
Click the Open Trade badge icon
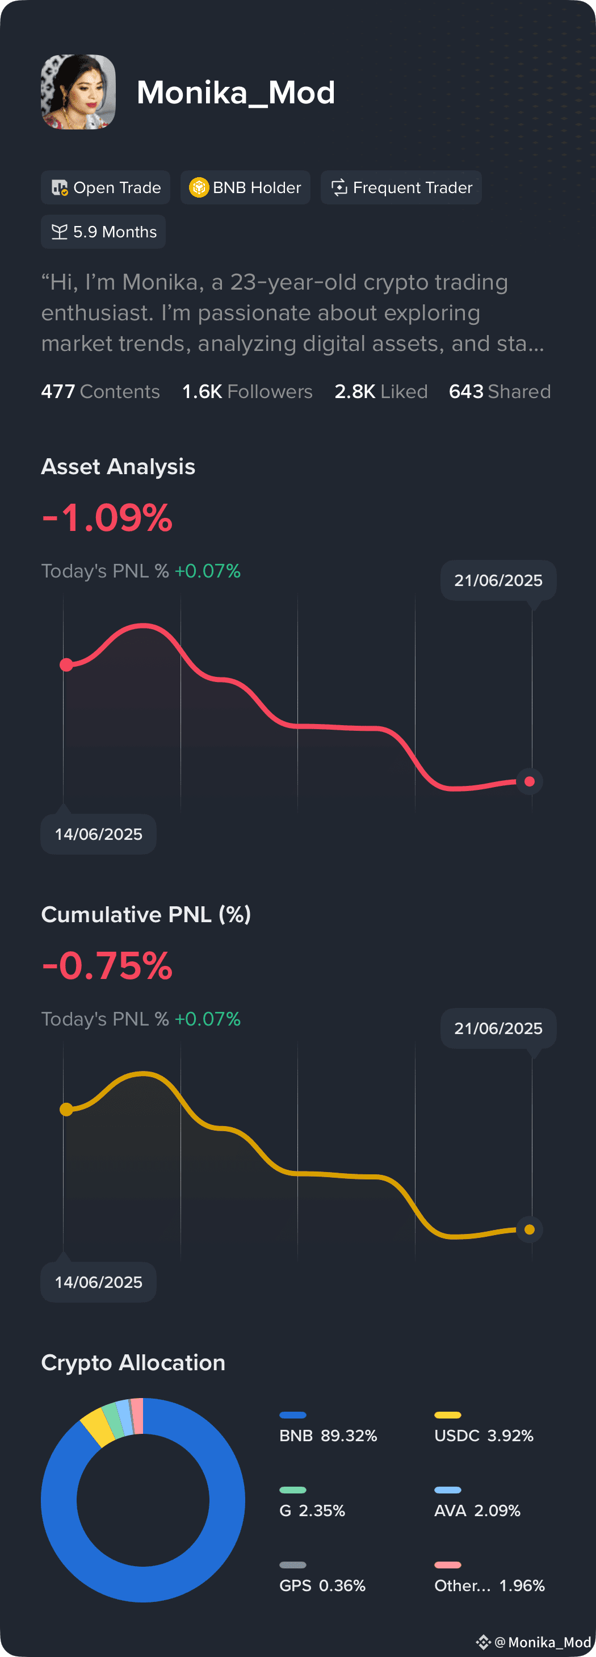pos(60,188)
